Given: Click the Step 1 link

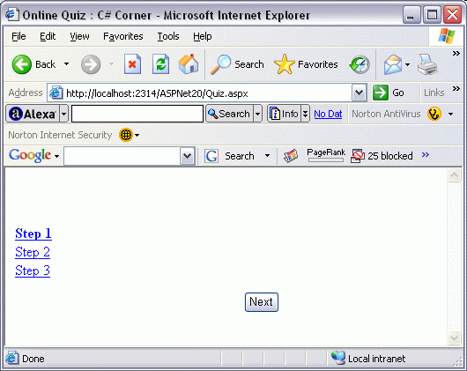Looking at the screenshot, I should (x=33, y=234).
